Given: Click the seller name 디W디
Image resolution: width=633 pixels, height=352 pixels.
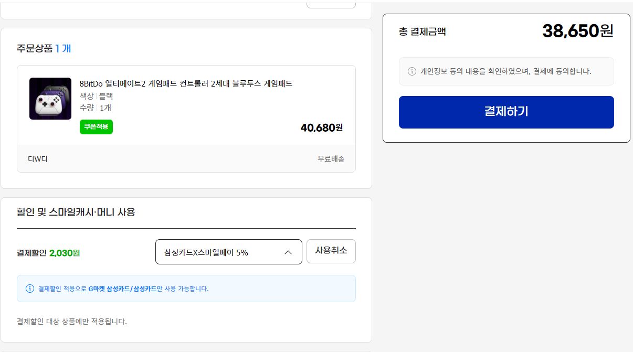Looking at the screenshot, I should point(37,158).
